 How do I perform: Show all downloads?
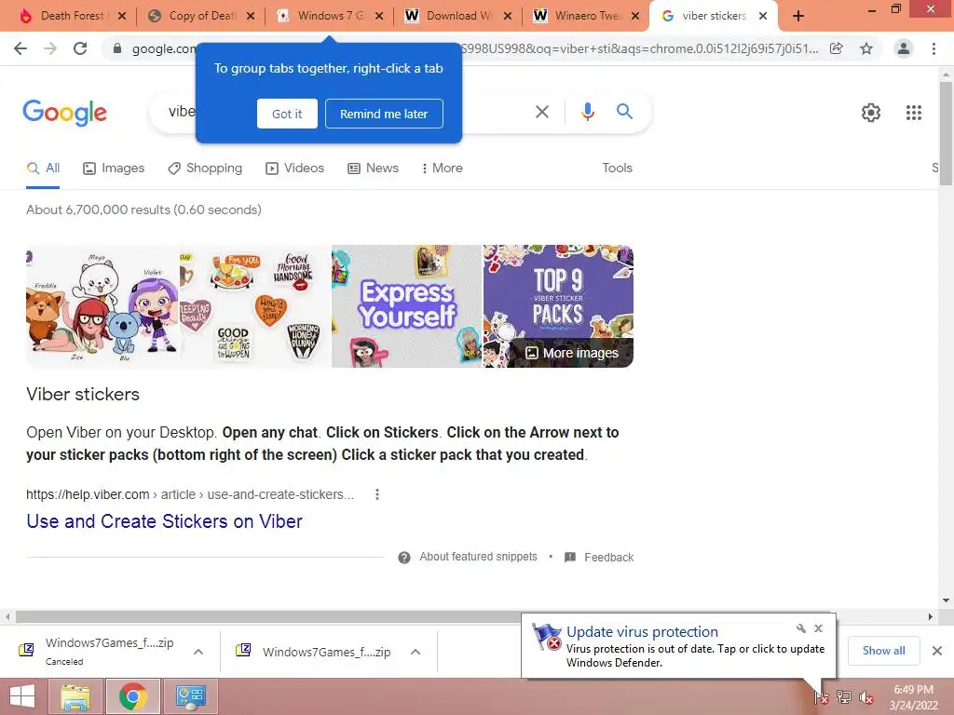coord(883,651)
